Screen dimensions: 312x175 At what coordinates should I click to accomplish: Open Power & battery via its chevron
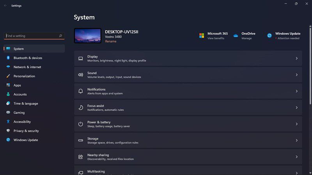point(296,124)
